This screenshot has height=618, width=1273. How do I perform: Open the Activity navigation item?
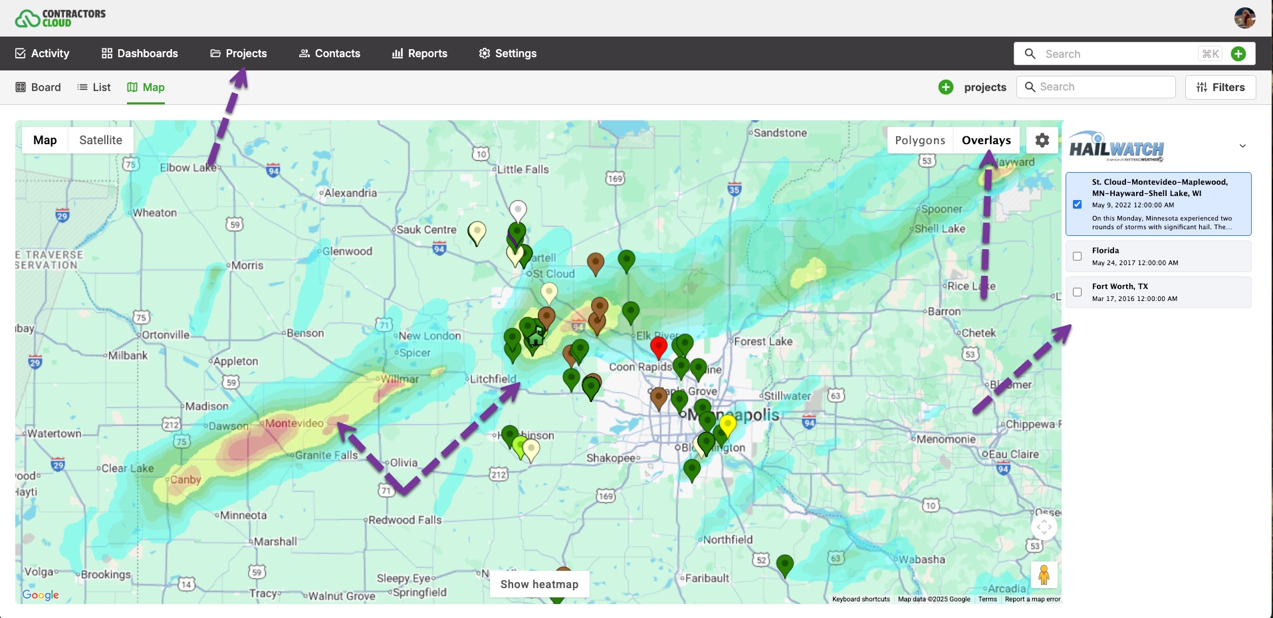(x=43, y=53)
